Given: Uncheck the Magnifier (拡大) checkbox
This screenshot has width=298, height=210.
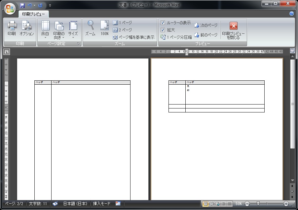Looking at the screenshot, I should point(163,30).
